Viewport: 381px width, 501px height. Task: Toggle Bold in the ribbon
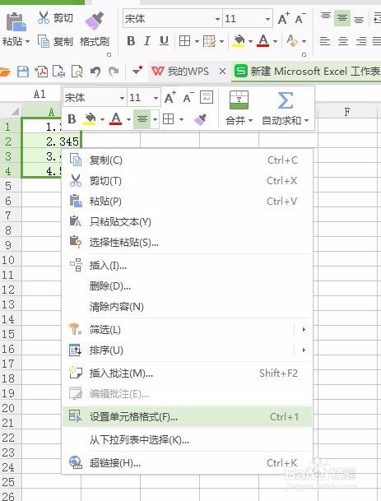click(x=131, y=41)
